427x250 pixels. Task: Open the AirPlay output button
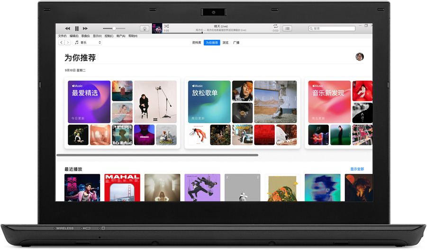[x=145, y=28]
